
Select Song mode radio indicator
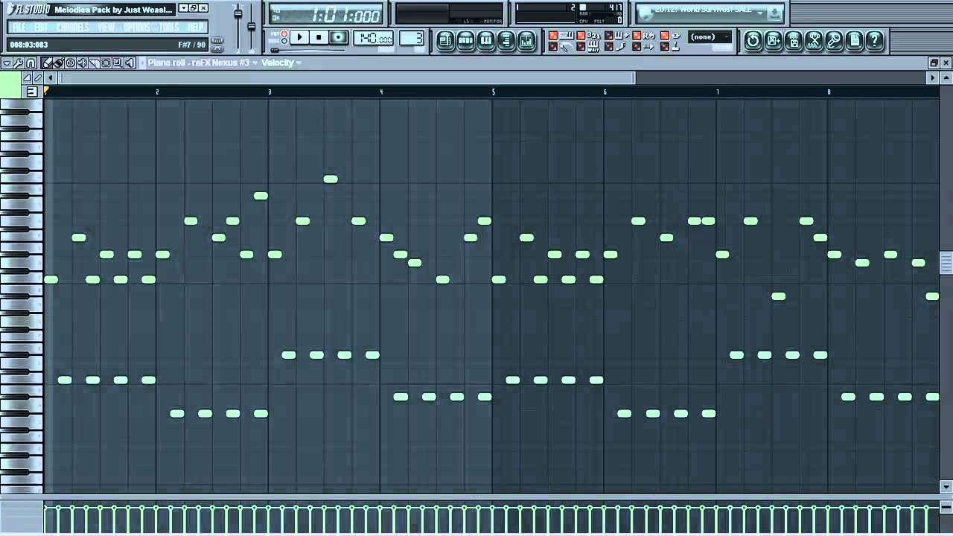pos(284,41)
